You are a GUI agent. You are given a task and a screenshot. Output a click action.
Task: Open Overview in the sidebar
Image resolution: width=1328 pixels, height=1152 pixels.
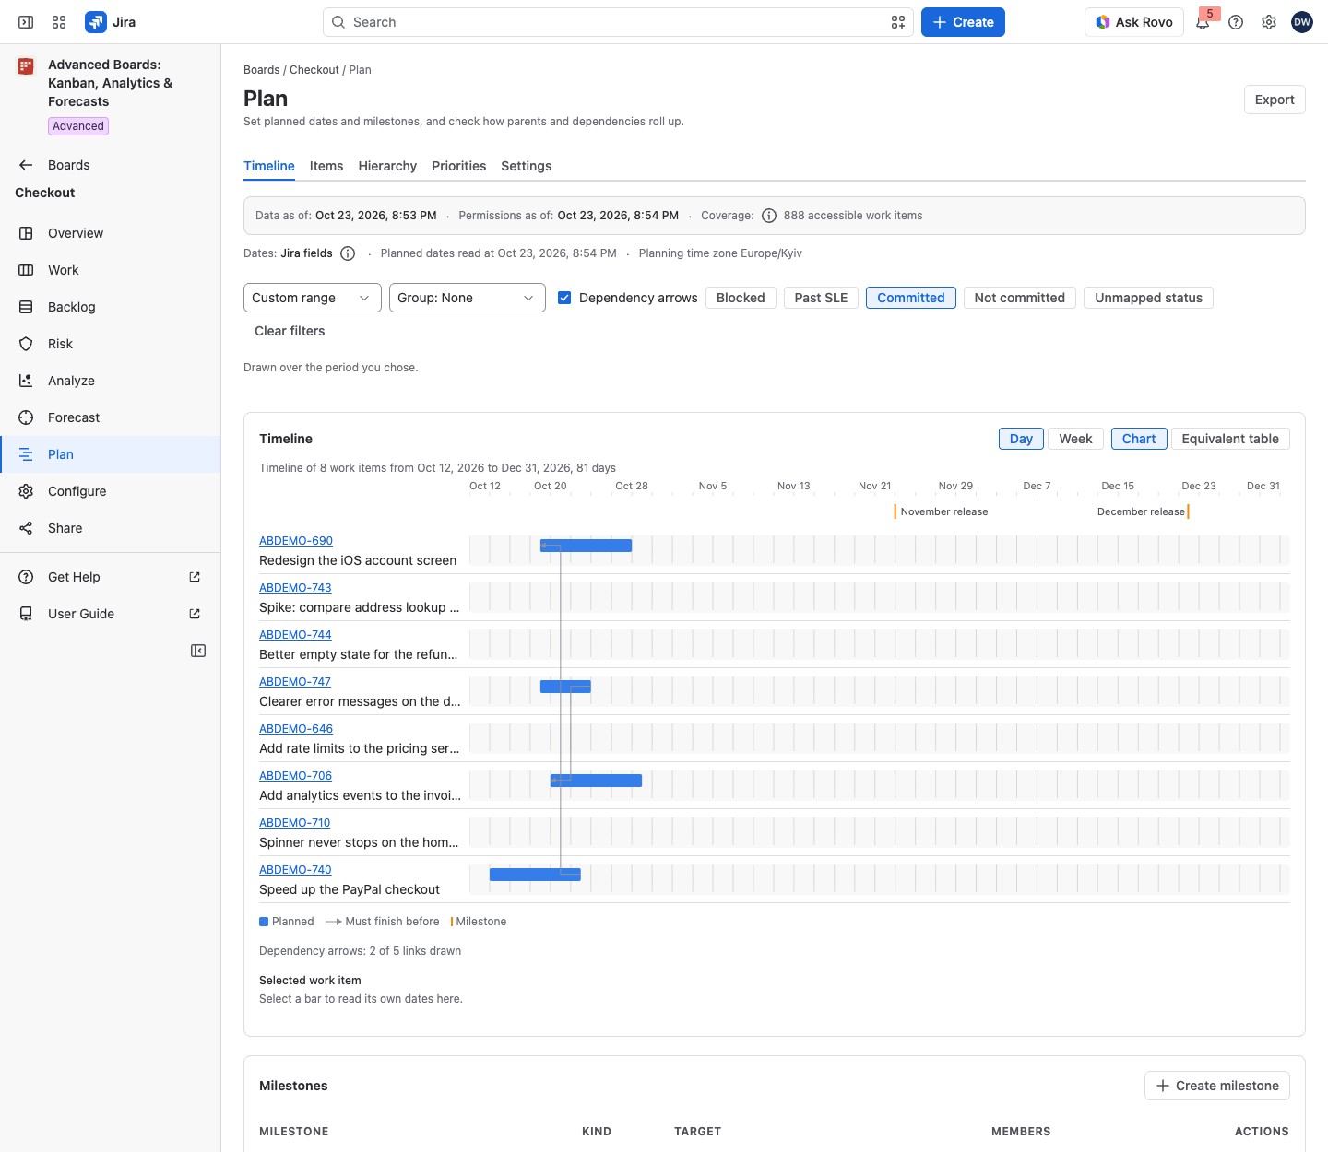point(111,233)
